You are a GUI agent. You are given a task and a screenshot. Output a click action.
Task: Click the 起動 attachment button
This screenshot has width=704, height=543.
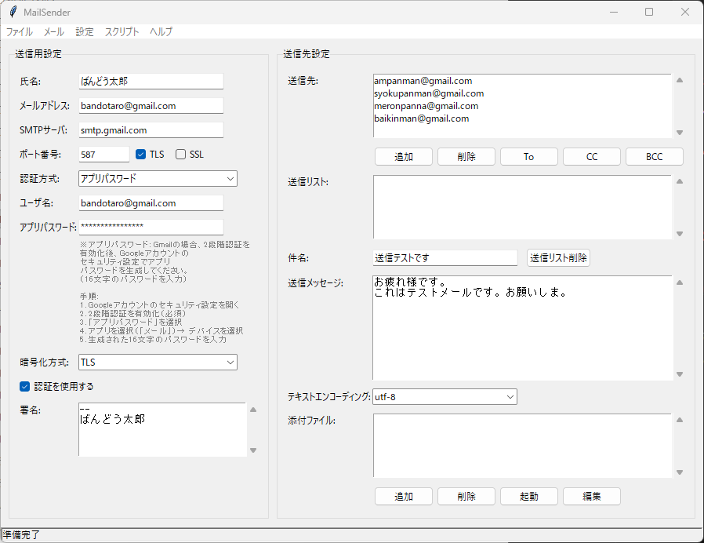pyautogui.click(x=528, y=497)
